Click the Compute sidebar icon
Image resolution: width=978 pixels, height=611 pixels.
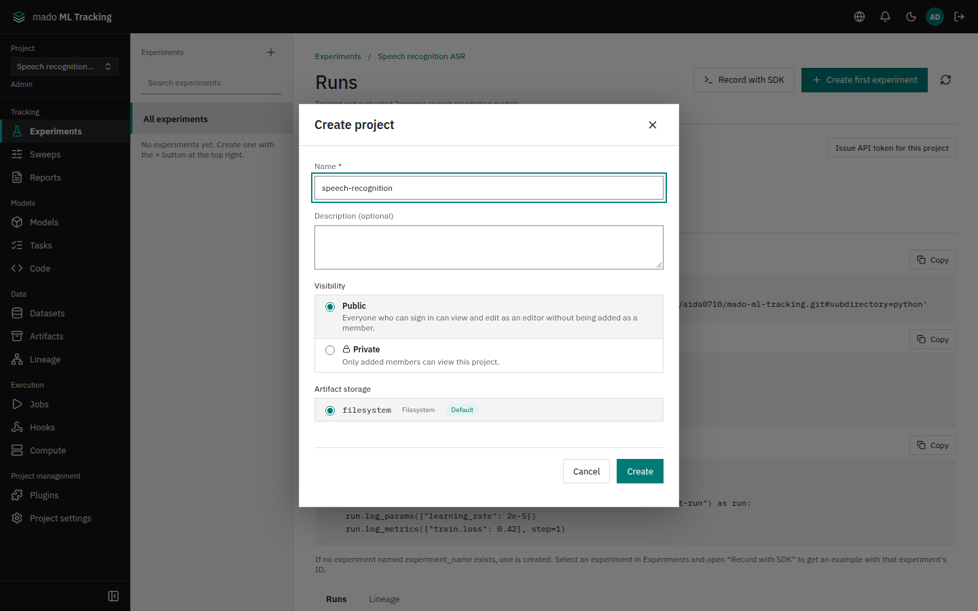click(17, 450)
